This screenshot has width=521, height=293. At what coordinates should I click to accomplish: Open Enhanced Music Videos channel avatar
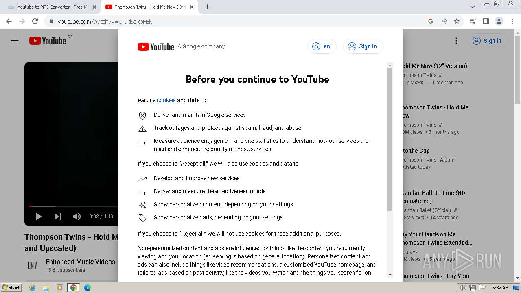pos(33,265)
